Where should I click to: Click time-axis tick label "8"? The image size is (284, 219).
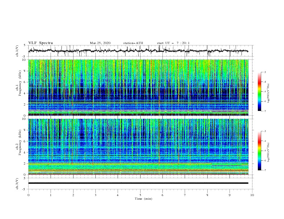(x=207, y=195)
